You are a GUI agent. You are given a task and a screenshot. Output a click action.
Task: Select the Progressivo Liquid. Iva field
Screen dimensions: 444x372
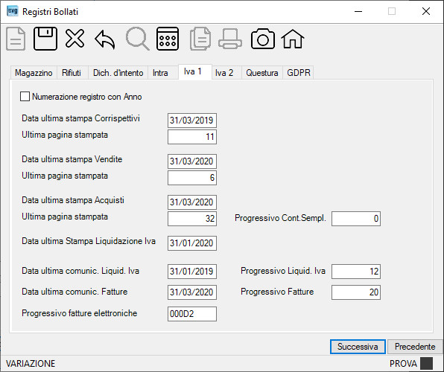click(356, 272)
